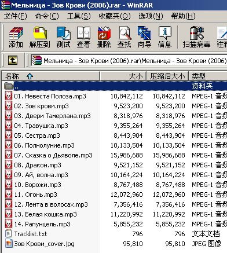Click mp3 icon of 07. Сказка о Дьяволе

[x=9, y=155]
